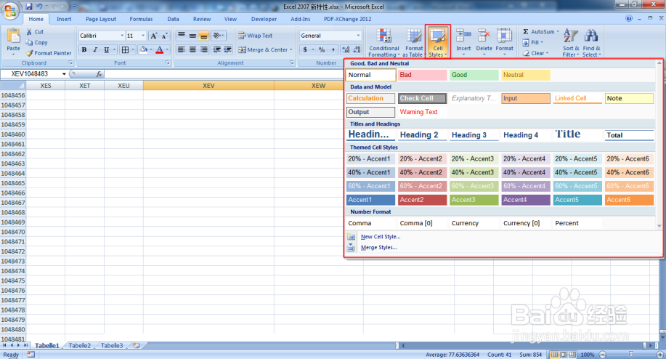Image resolution: width=666 pixels, height=359 pixels.
Task: Apply the Accent6 orange style swatch
Action: click(x=629, y=200)
